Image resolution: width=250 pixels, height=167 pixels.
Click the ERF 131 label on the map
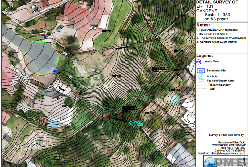116,76
